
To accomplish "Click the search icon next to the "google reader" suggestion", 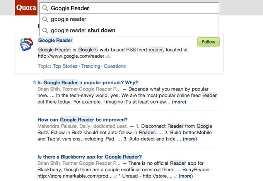I will coord(45,19).
